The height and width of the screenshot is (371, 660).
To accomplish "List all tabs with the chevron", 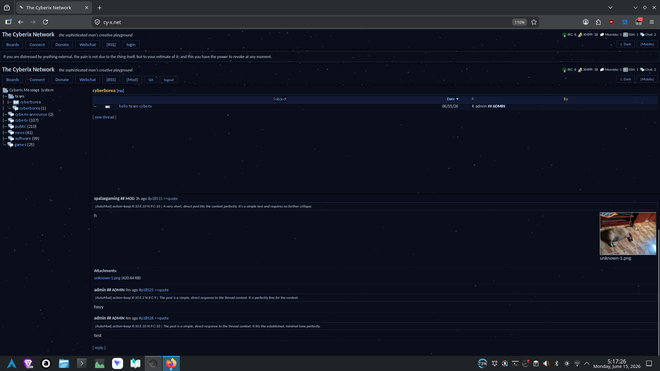I will pyautogui.click(x=610, y=8).
